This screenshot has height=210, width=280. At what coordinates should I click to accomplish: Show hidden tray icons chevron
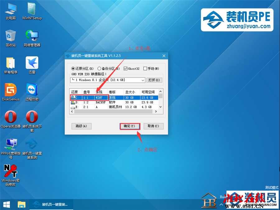(221, 204)
